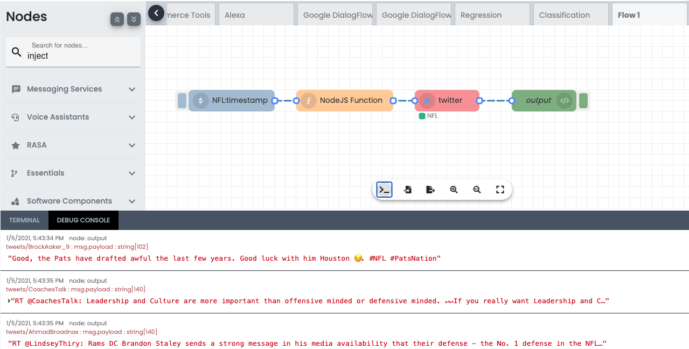Click the input port of twitter node
The height and width of the screenshot is (349, 689).
click(x=415, y=101)
